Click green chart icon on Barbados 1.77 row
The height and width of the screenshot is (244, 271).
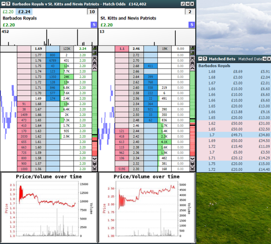click(x=95, y=53)
